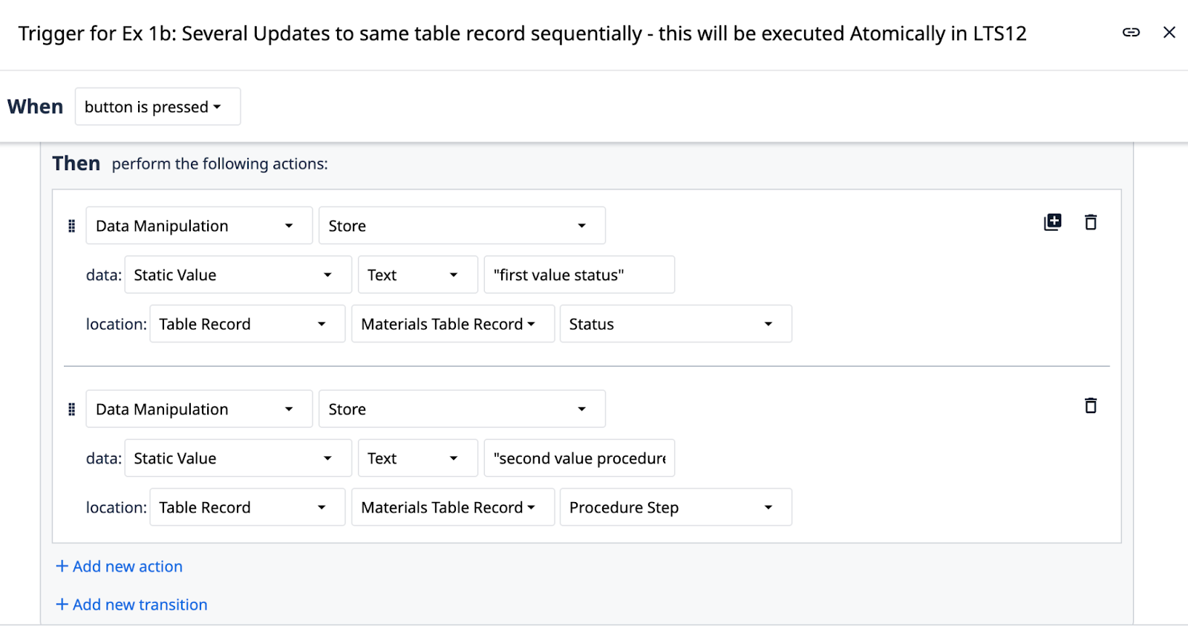Change the Status field dropdown

(x=676, y=324)
